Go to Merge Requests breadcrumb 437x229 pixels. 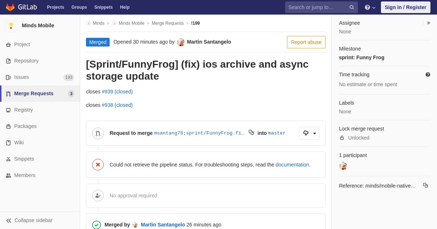pyautogui.click(x=168, y=23)
